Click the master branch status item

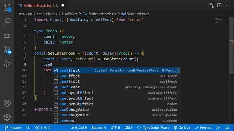point(13,128)
